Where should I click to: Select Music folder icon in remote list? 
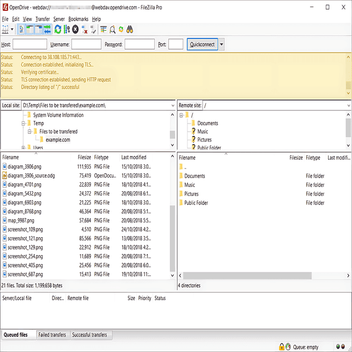tap(181, 185)
